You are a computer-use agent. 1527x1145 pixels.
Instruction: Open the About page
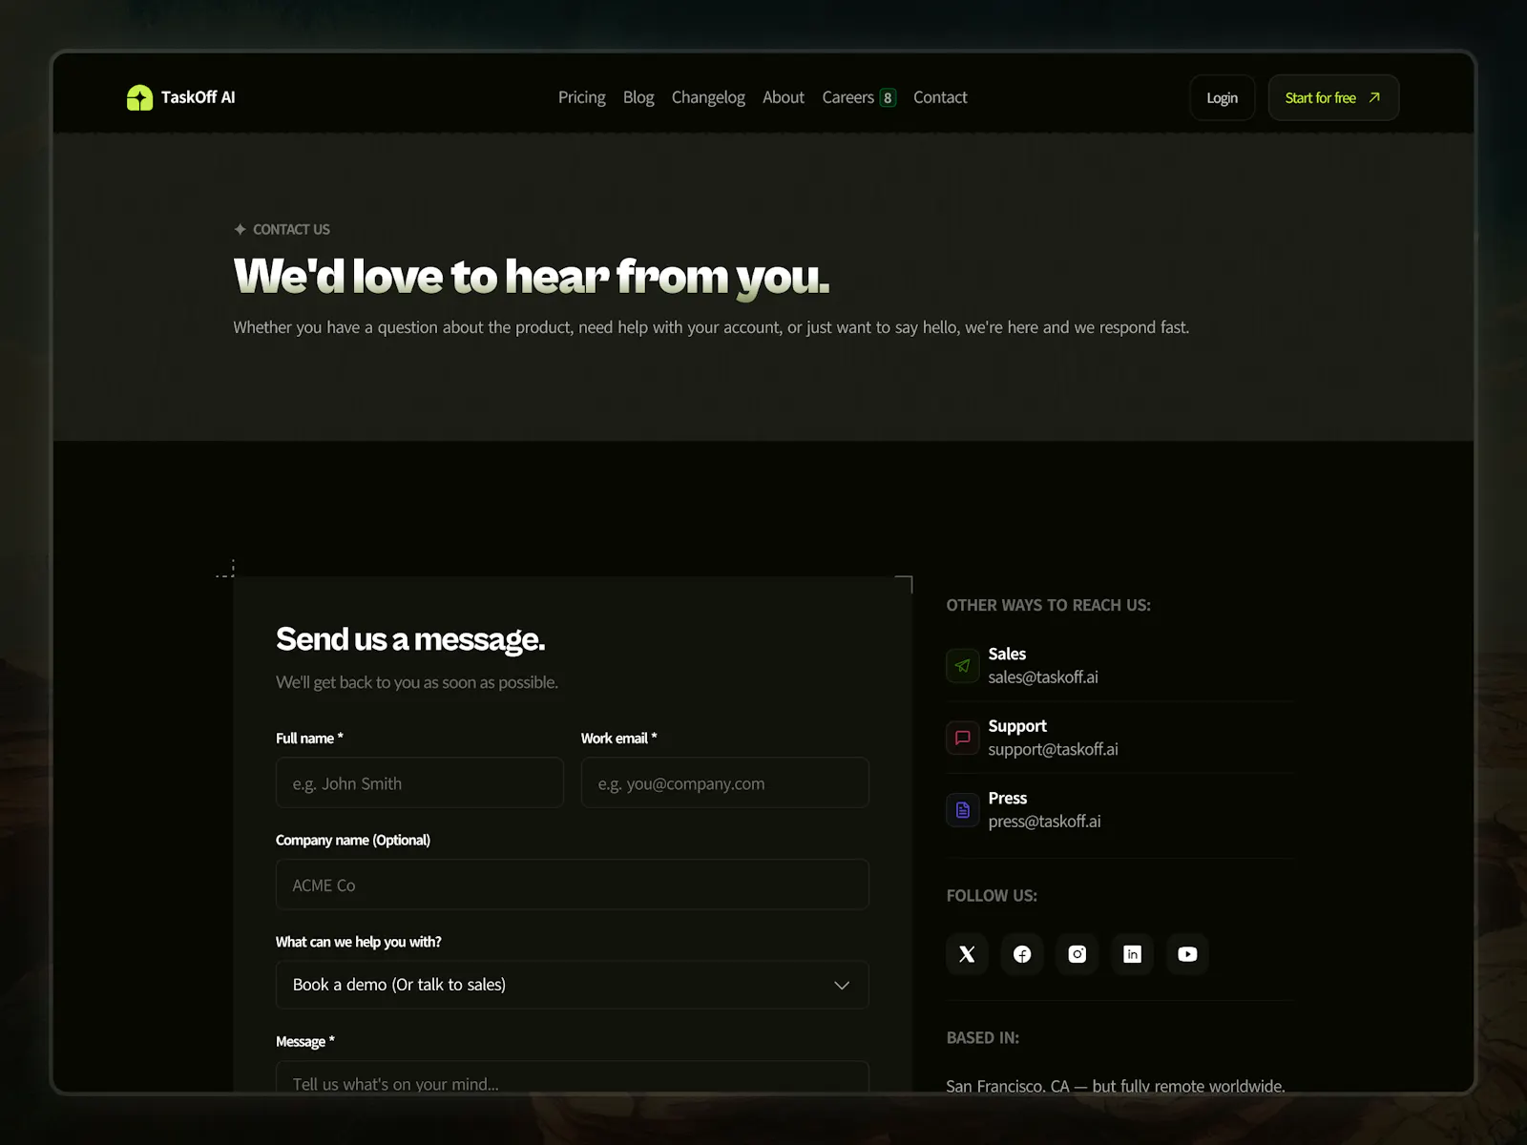pos(784,97)
